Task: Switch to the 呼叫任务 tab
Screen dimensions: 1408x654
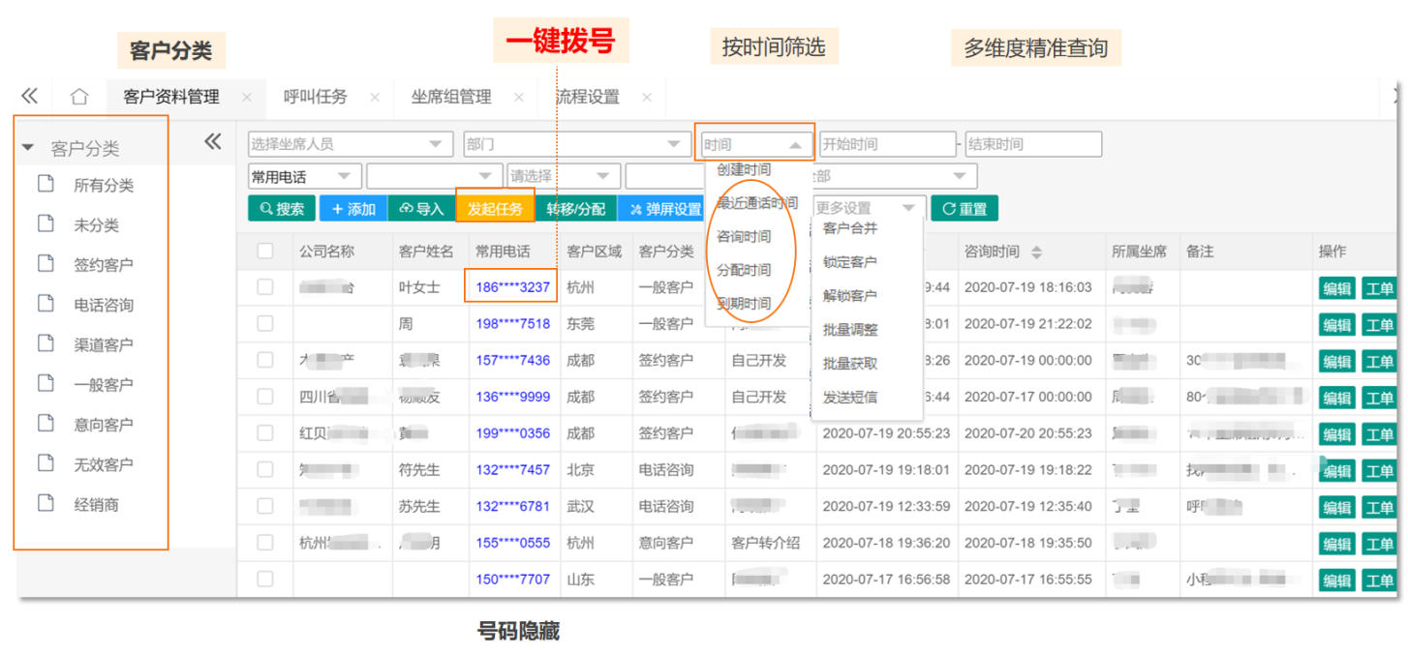Action: tap(315, 97)
